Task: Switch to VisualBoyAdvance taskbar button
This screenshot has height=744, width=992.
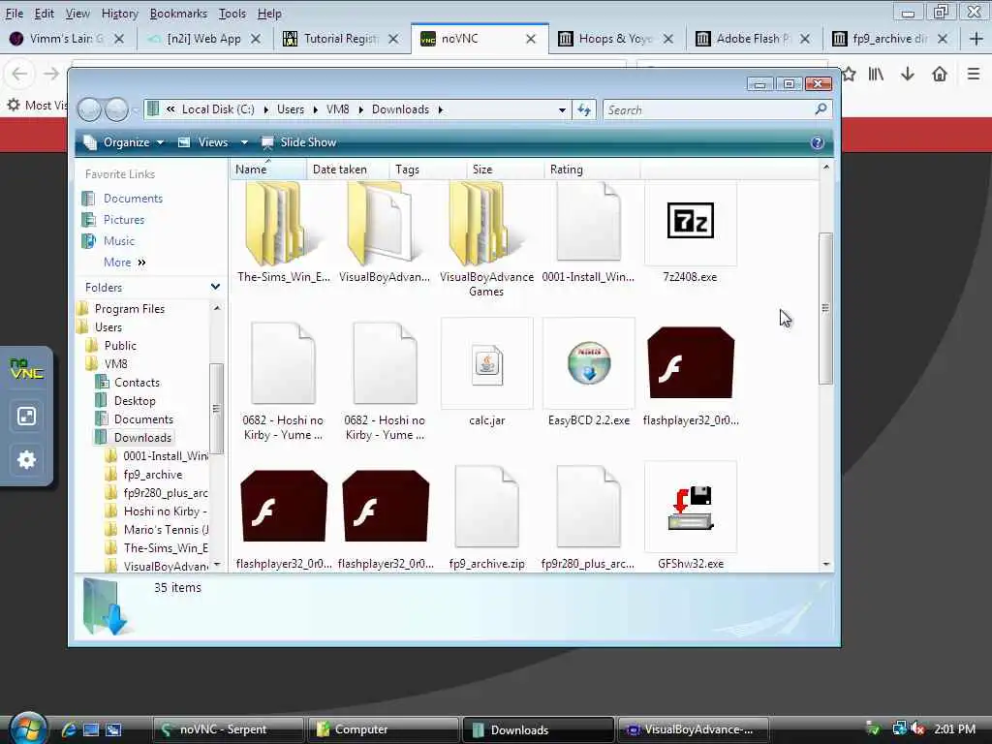Action: pyautogui.click(x=693, y=729)
